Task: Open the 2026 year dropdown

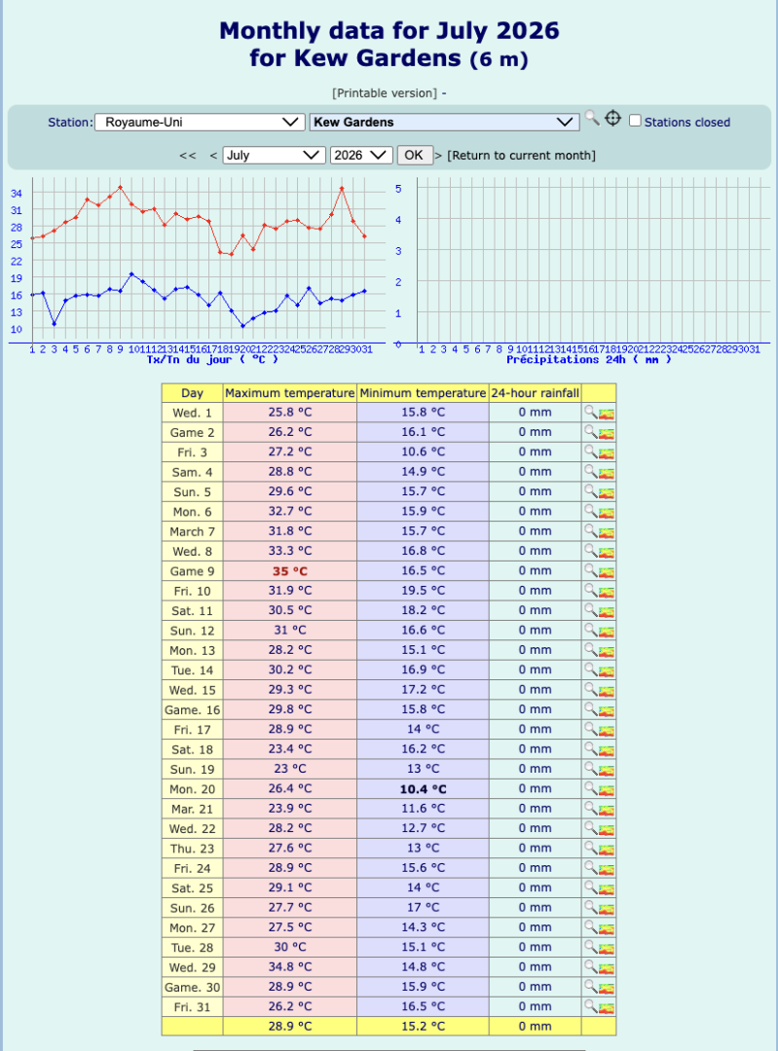Action: [361, 155]
